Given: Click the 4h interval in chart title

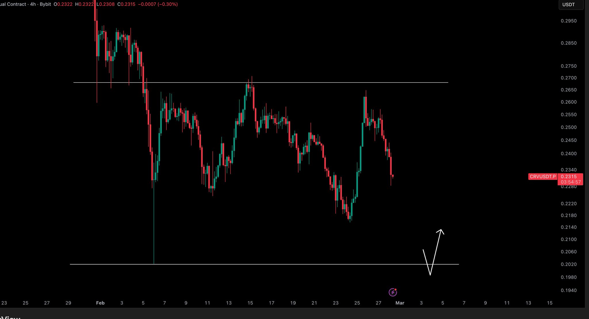Looking at the screenshot, I should click(33, 4).
